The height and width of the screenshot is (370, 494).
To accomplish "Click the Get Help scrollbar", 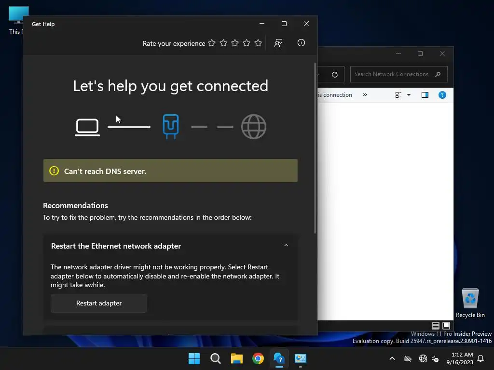I will pyautogui.click(x=315, y=148).
